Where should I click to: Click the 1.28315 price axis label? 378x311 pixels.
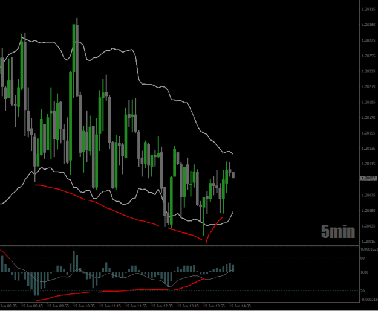(368, 10)
